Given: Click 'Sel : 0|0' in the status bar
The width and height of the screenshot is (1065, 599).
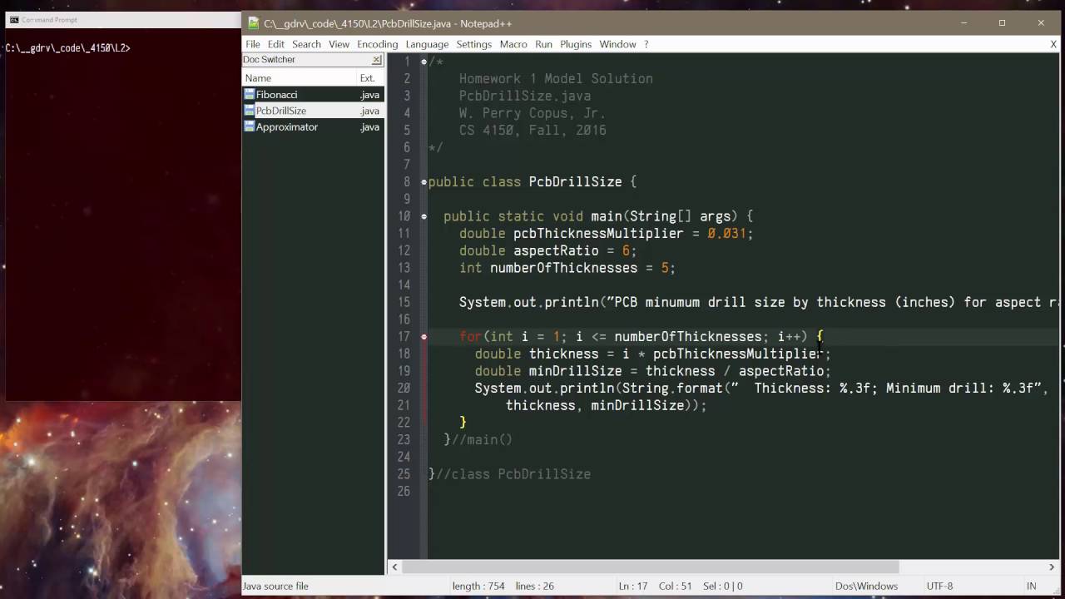Looking at the screenshot, I should click(723, 587).
